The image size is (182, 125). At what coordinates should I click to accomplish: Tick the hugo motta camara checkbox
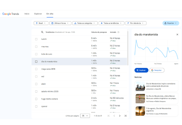point(36,99)
